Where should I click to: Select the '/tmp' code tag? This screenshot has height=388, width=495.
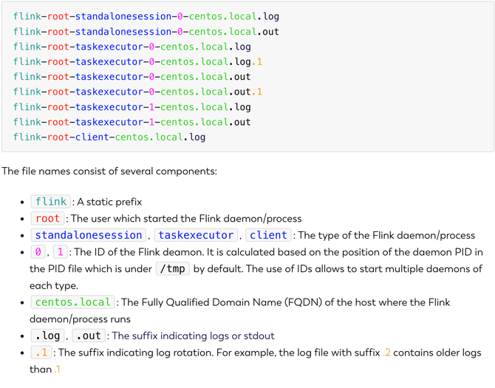pyautogui.click(x=173, y=269)
